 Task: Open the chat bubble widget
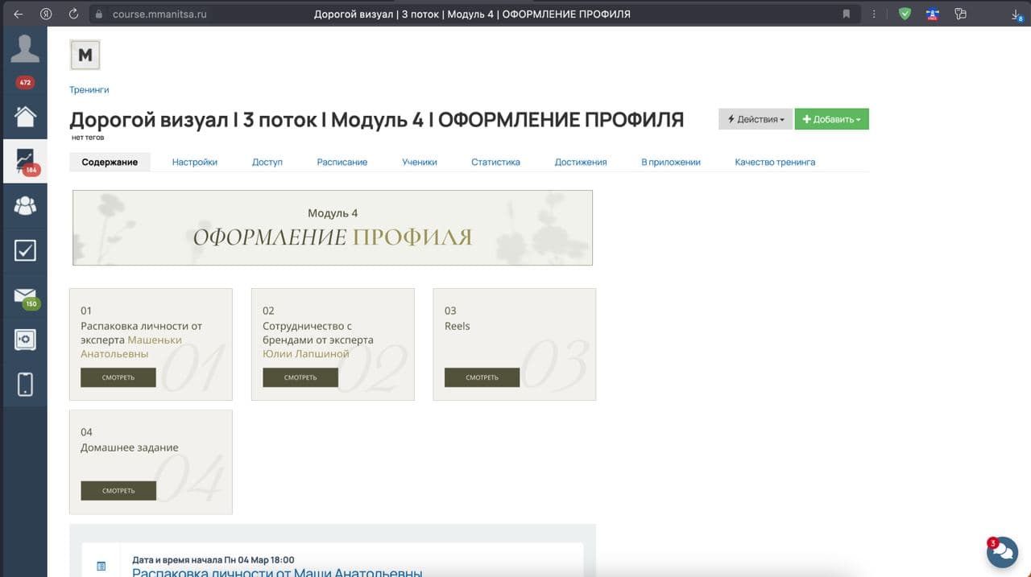coord(1003,552)
